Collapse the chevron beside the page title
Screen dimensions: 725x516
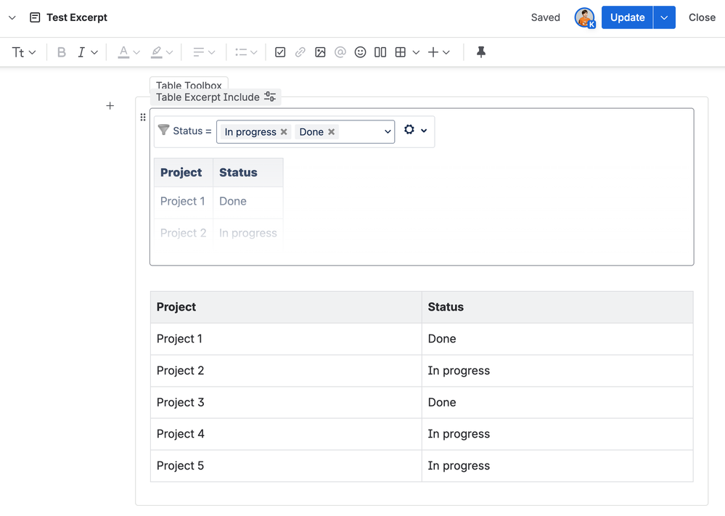coord(12,17)
